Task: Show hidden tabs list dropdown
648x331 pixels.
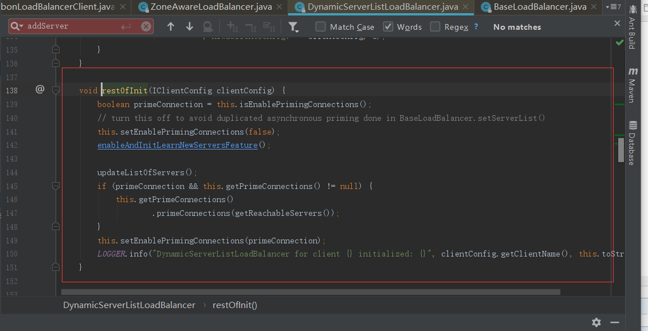Action: point(613,7)
